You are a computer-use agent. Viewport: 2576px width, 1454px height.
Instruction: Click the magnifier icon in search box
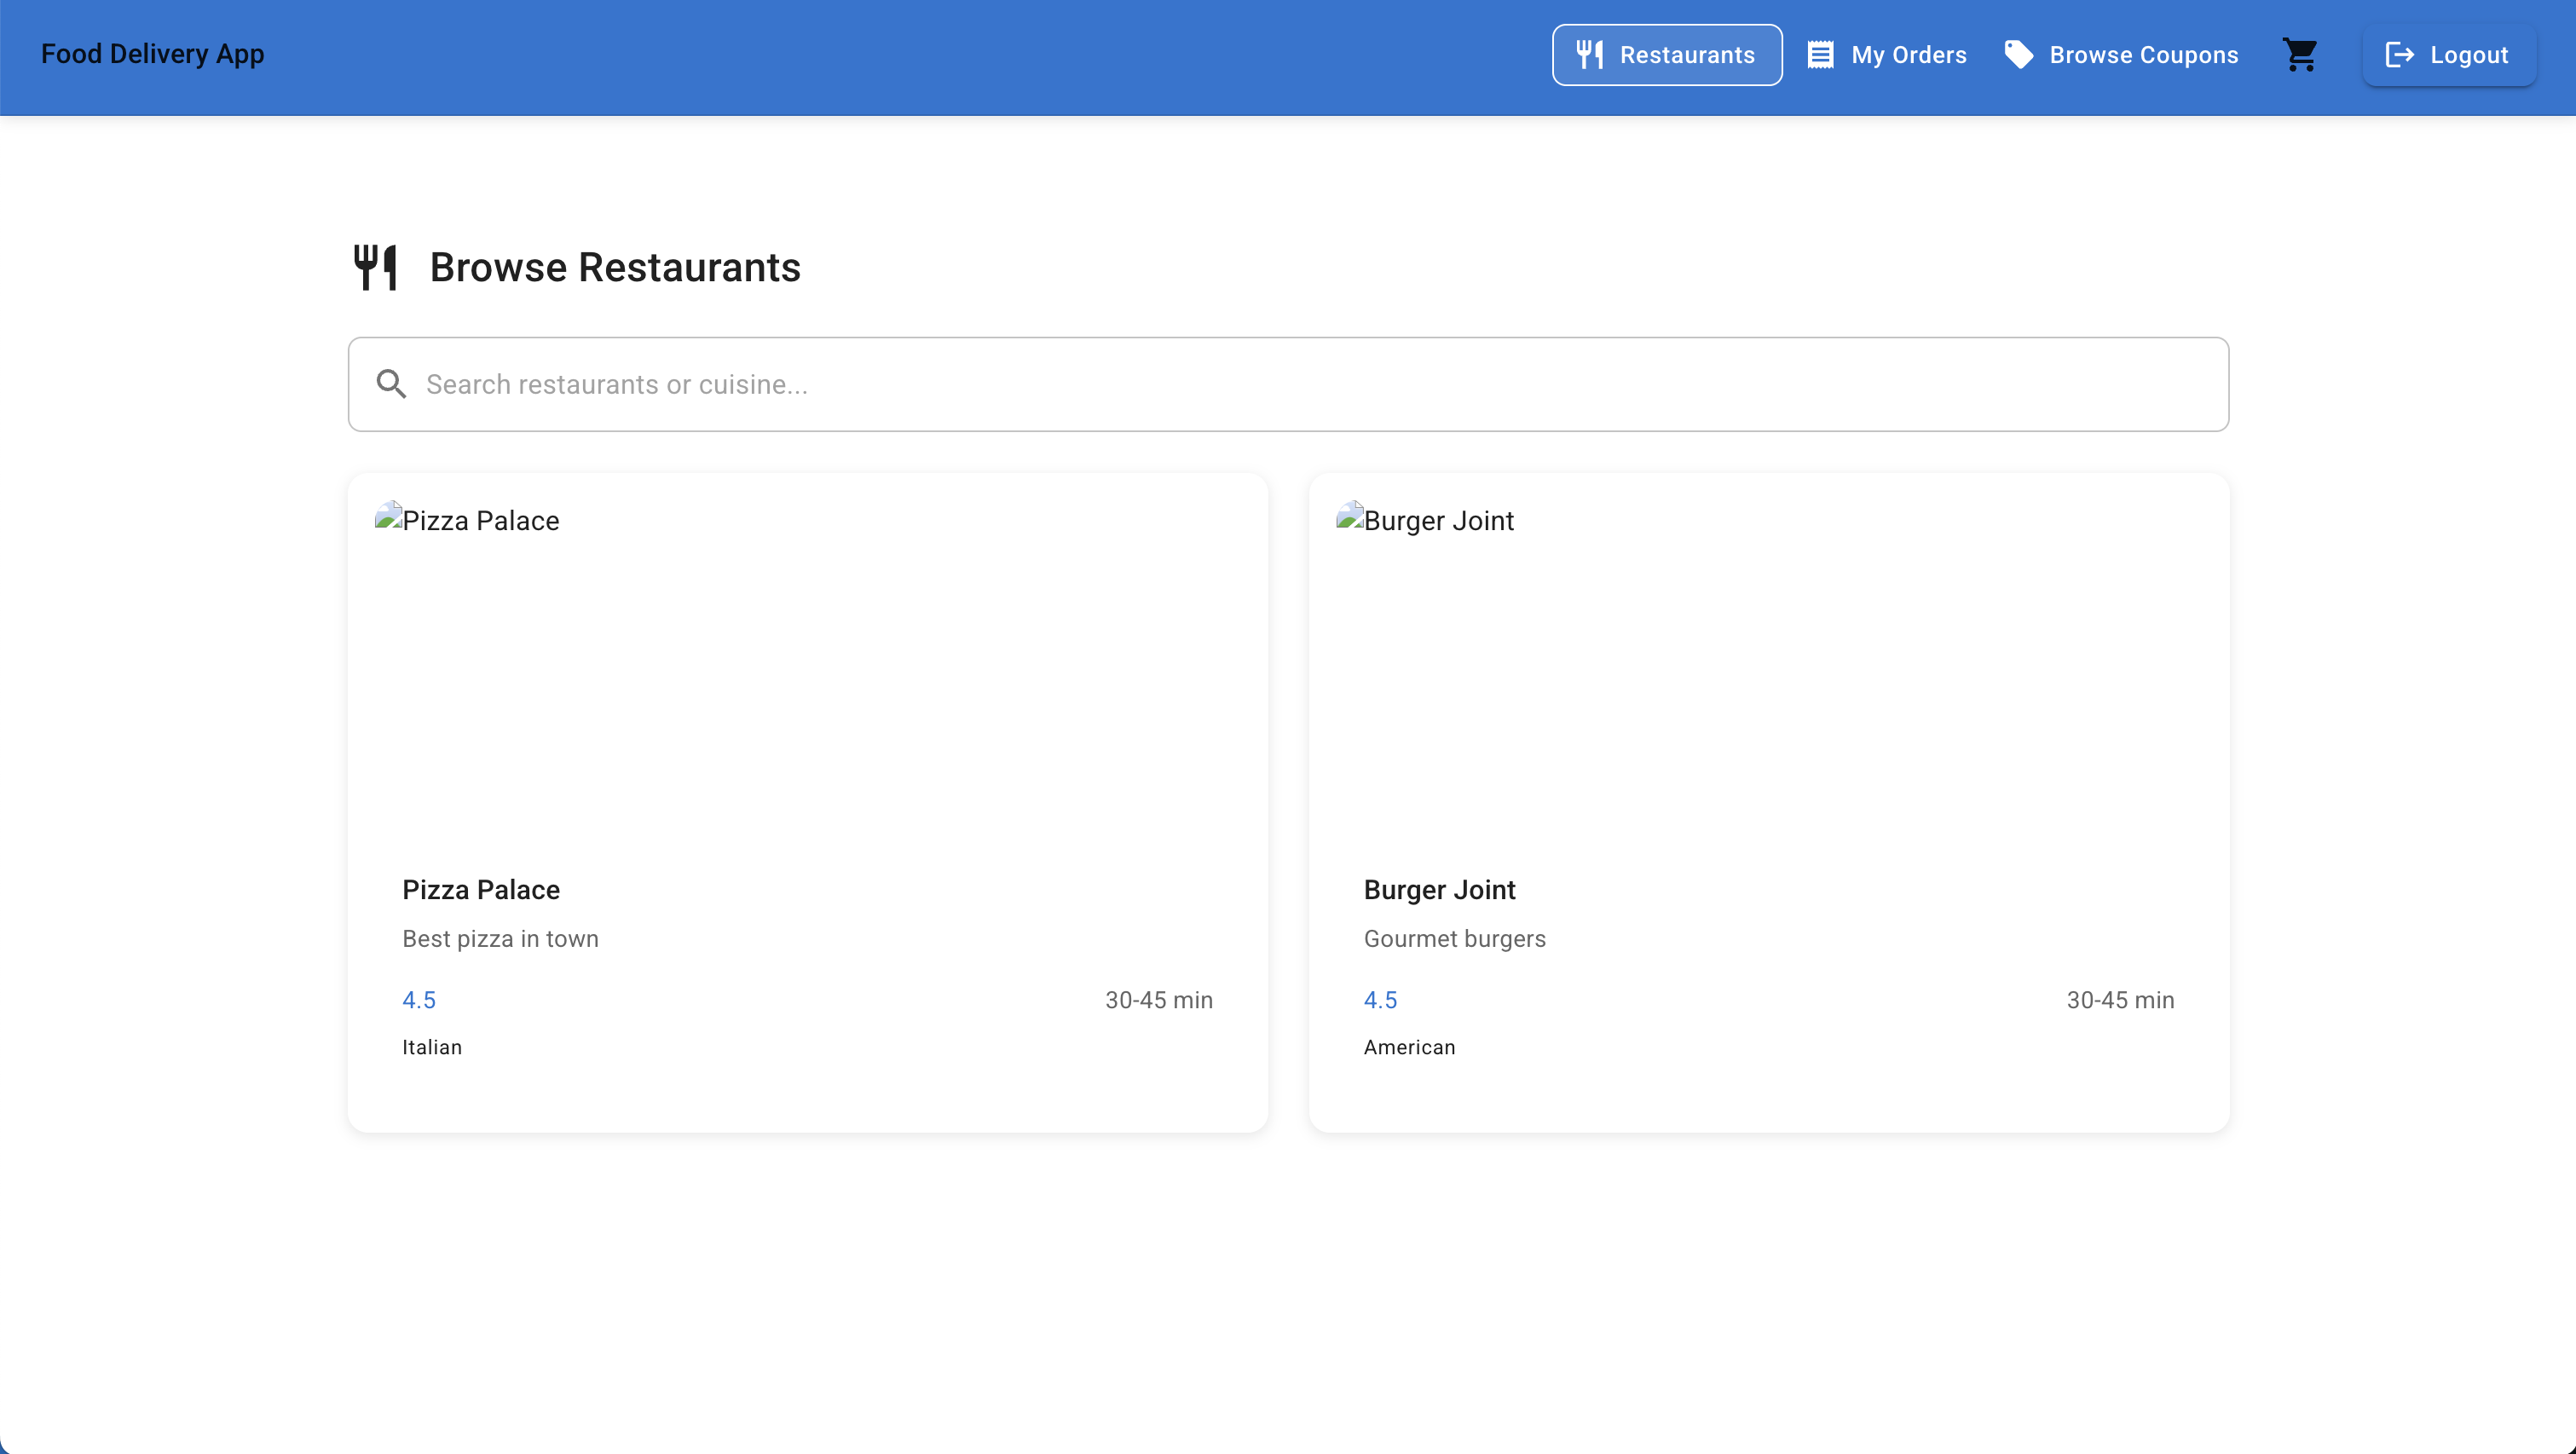tap(391, 384)
